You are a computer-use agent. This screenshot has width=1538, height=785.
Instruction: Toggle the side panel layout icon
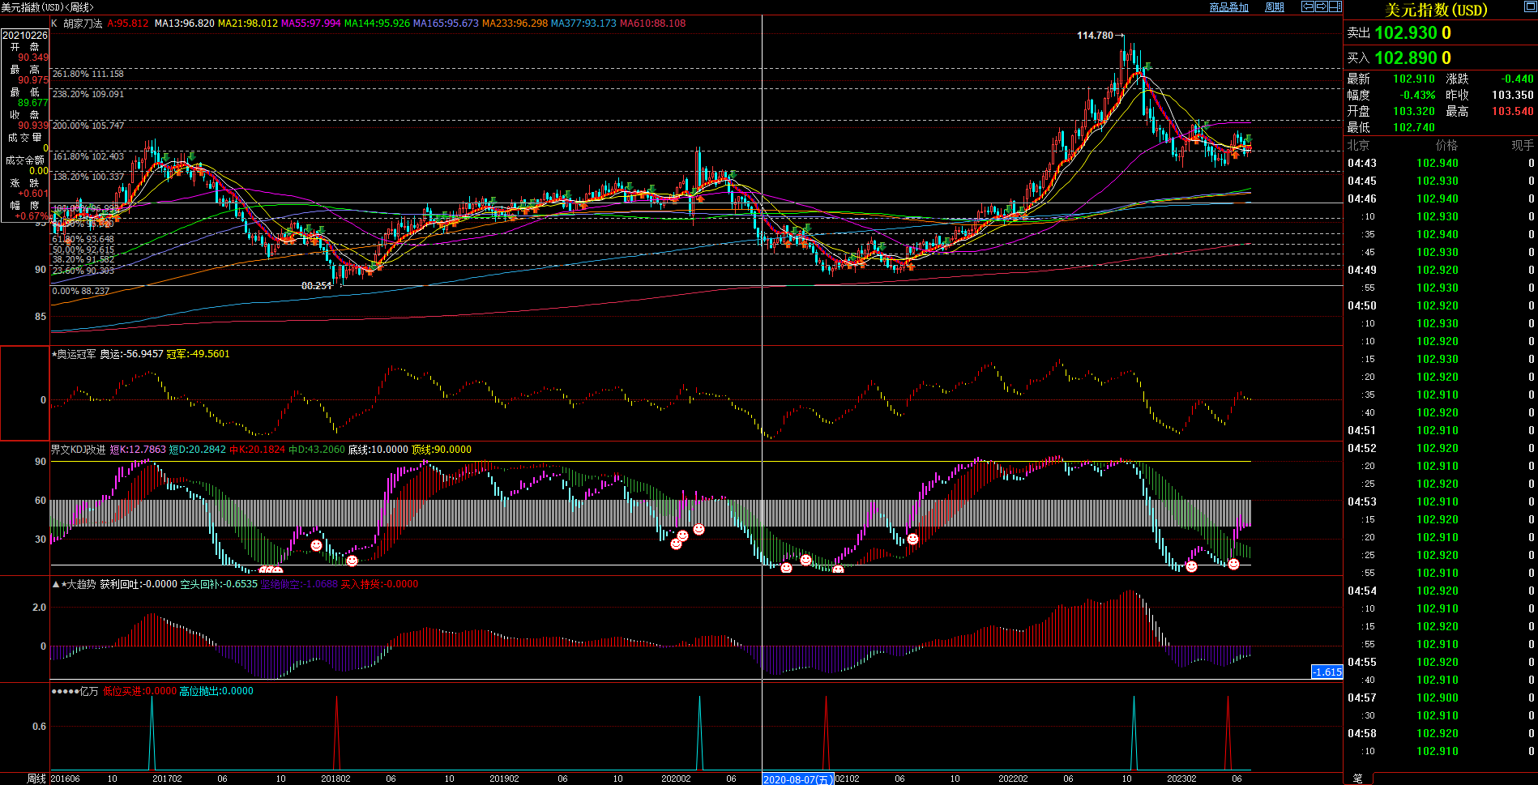pyautogui.click(x=1335, y=6)
